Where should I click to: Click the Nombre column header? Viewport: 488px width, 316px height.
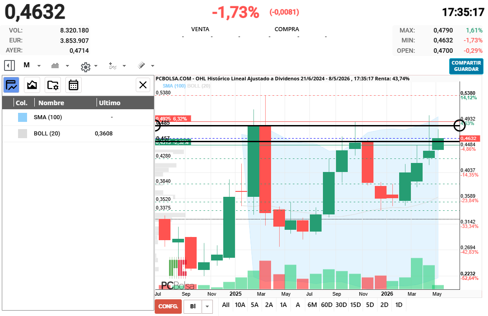point(51,103)
